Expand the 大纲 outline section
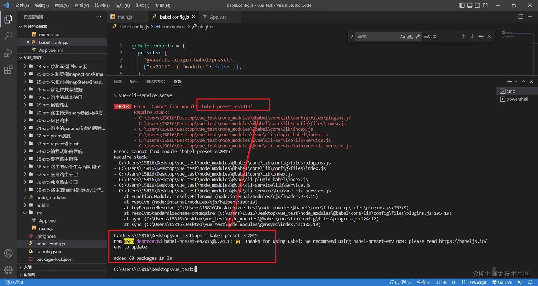 click(x=62, y=267)
